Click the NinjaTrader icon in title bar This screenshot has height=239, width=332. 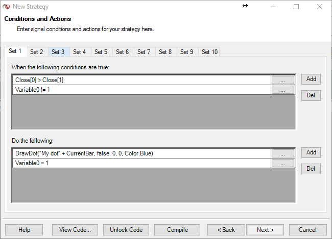6,7
